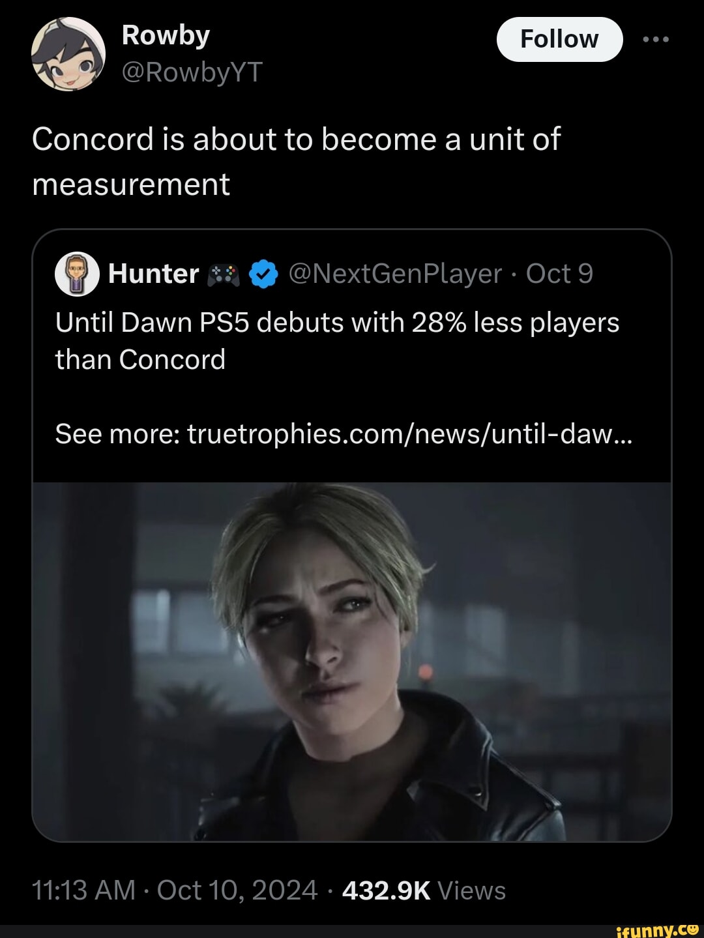Click Hunter's profile picture in quoted tweet

click(x=77, y=274)
